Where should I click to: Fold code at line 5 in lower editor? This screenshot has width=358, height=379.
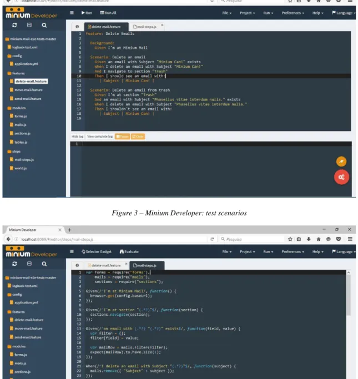(83, 291)
